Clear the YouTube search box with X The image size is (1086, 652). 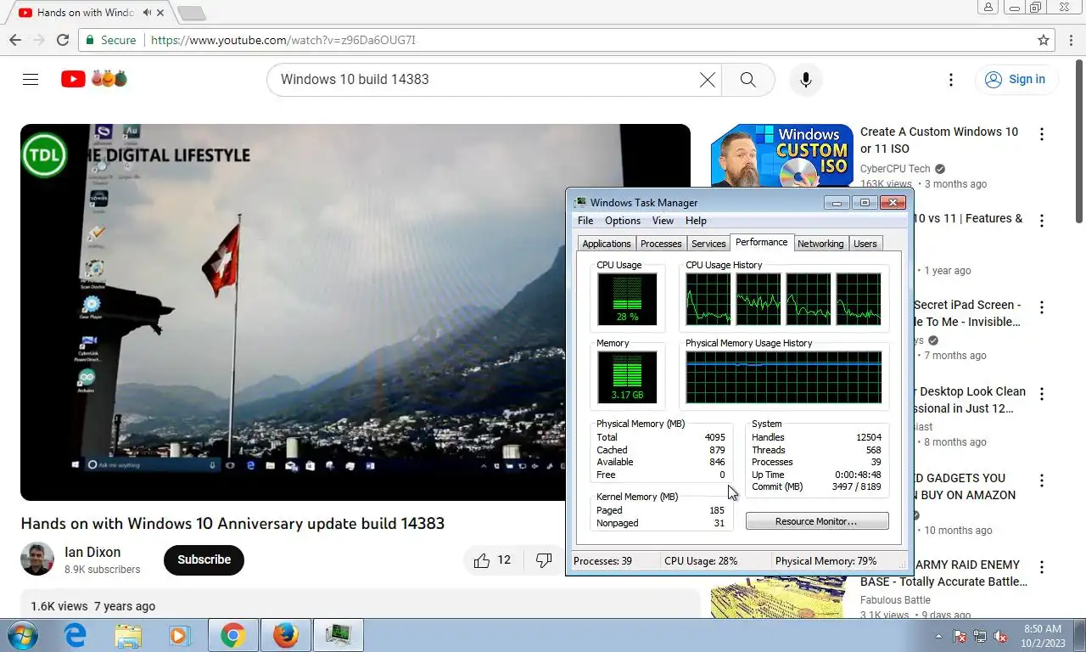click(x=707, y=79)
